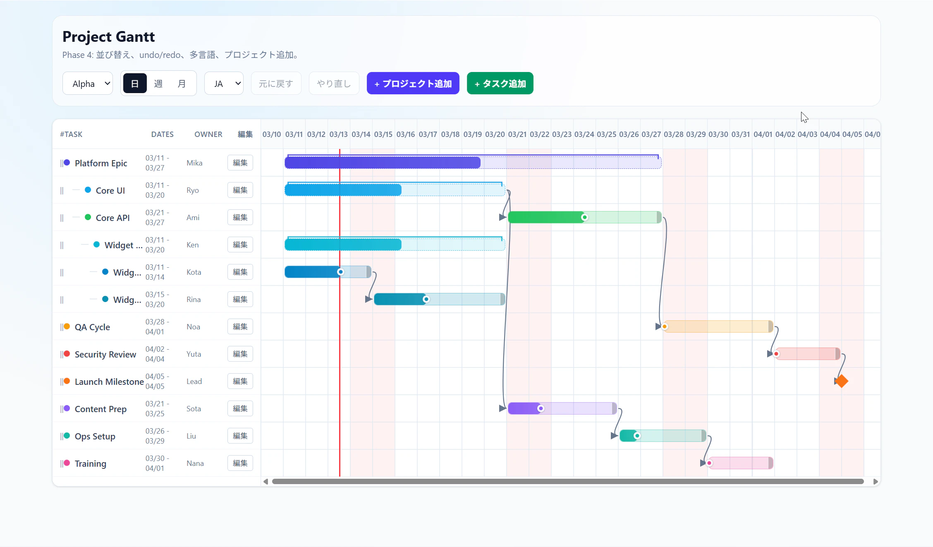Click the drag handle for Training row
The width and height of the screenshot is (933, 547).
(62, 463)
